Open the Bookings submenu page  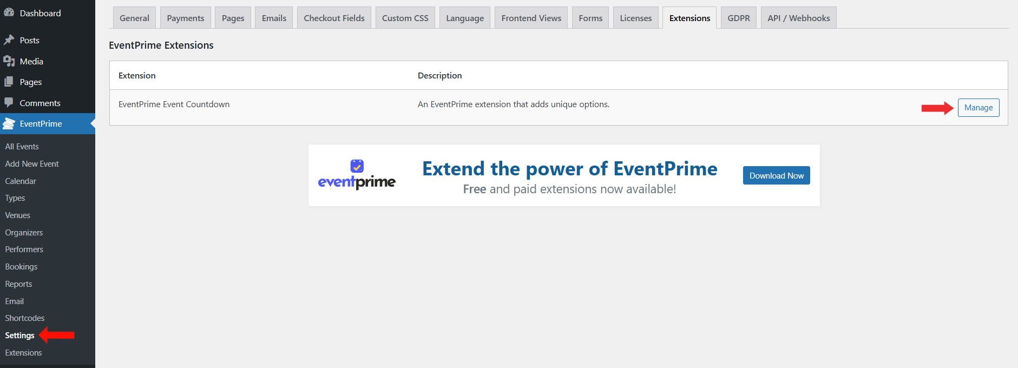[21, 267]
